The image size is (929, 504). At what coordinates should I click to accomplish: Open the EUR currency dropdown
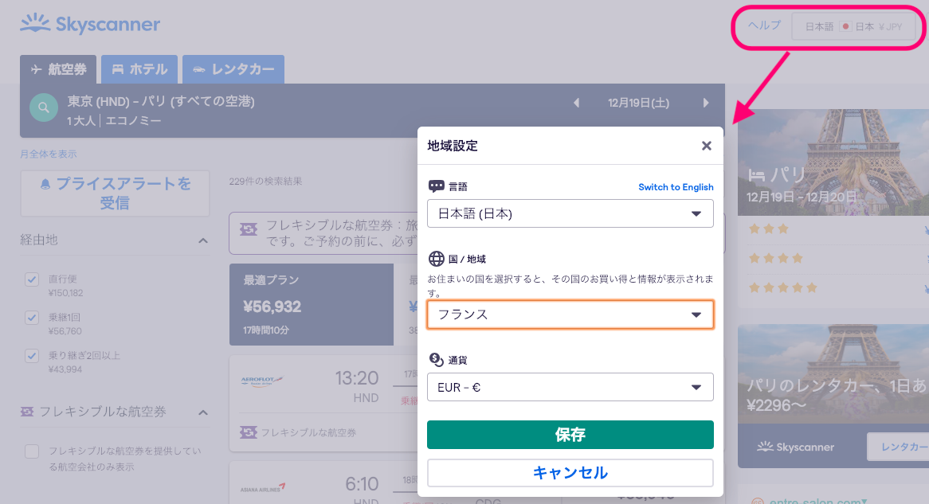570,387
